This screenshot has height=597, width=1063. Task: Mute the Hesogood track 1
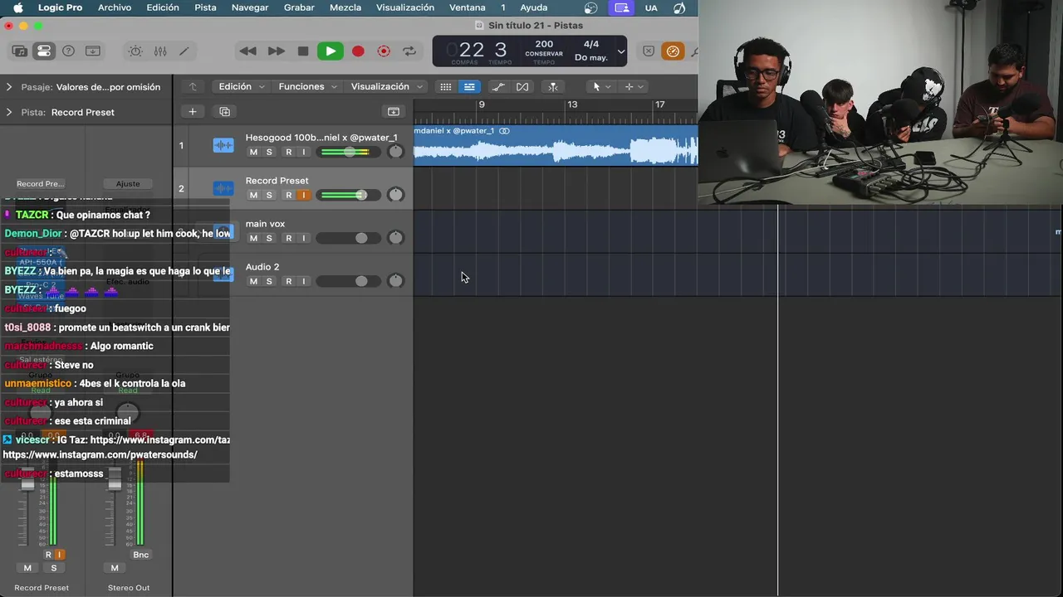[x=253, y=152]
